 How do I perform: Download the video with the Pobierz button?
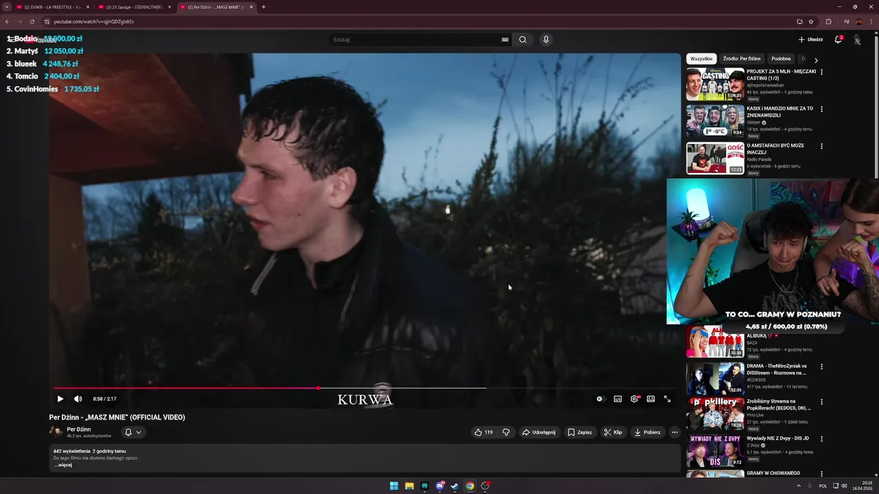click(x=648, y=432)
